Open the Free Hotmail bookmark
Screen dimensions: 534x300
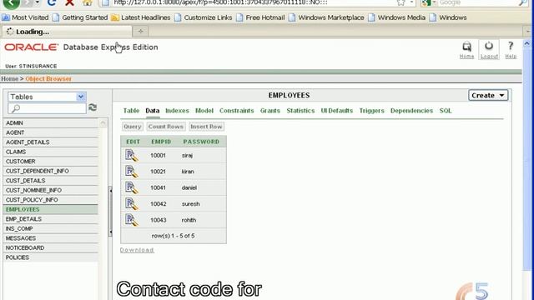click(260, 17)
